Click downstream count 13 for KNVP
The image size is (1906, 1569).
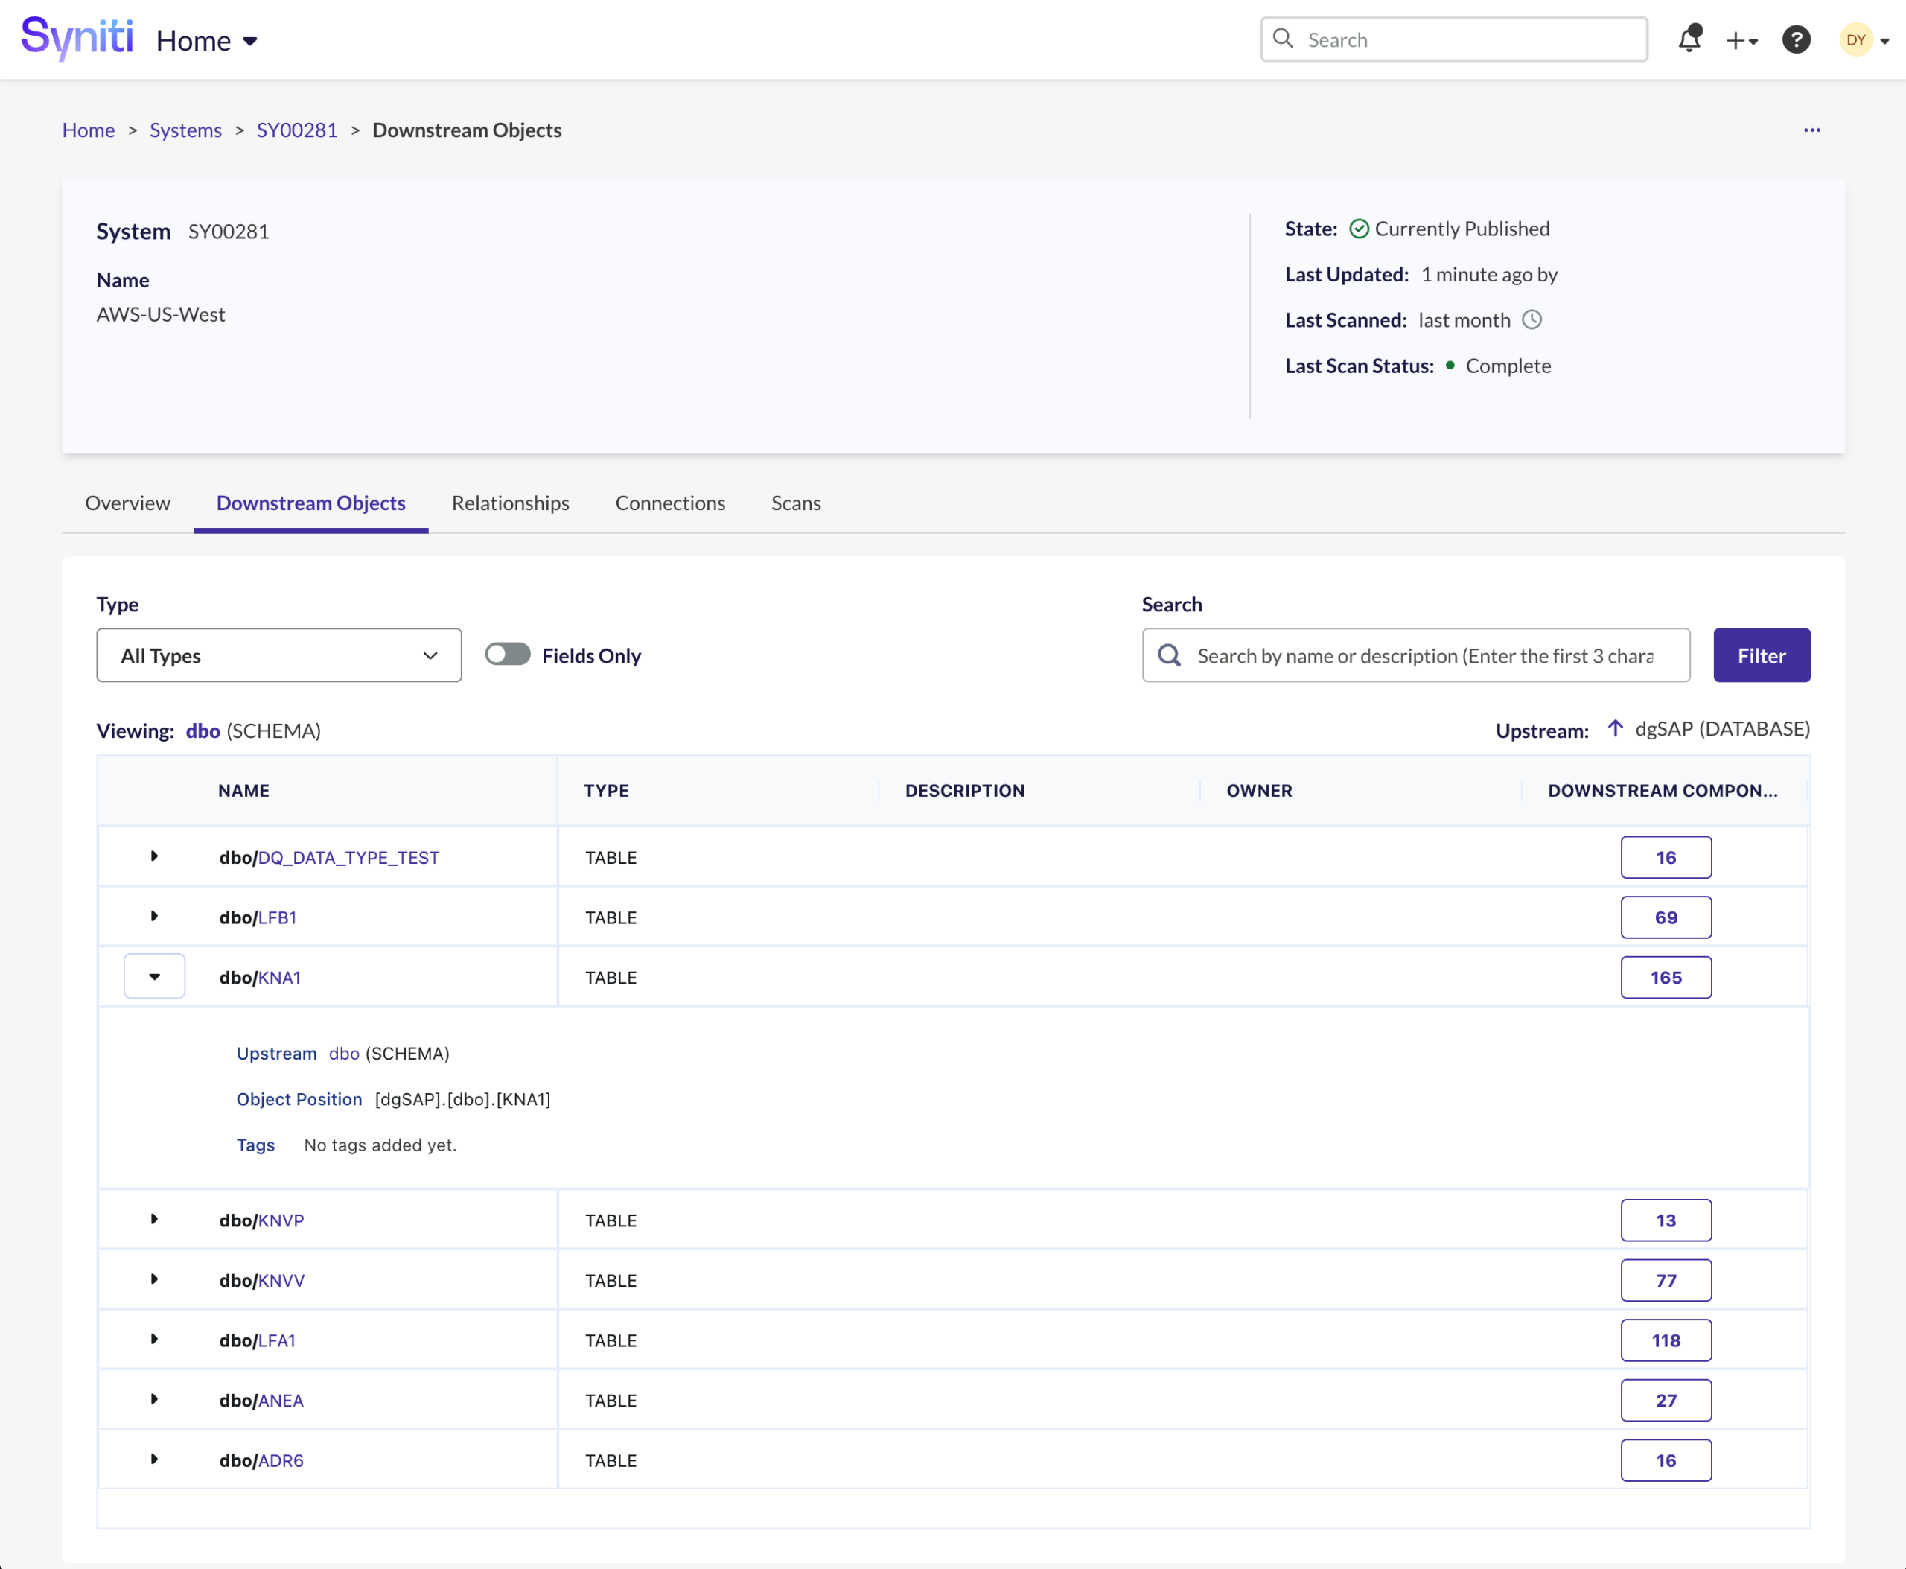[1666, 1220]
